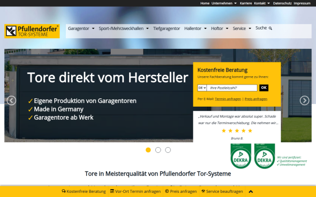Open the Karriere page
Image resolution: width=316 pixels, height=197 pixels.
click(245, 3)
